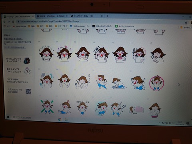
Task: Open the Yahoo! JAPAN bookmark
Action: pos(20,26)
